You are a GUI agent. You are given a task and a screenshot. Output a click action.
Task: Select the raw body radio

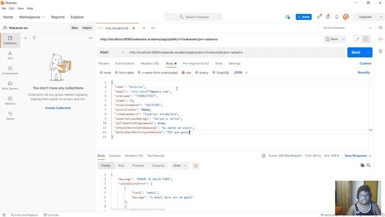183,72
